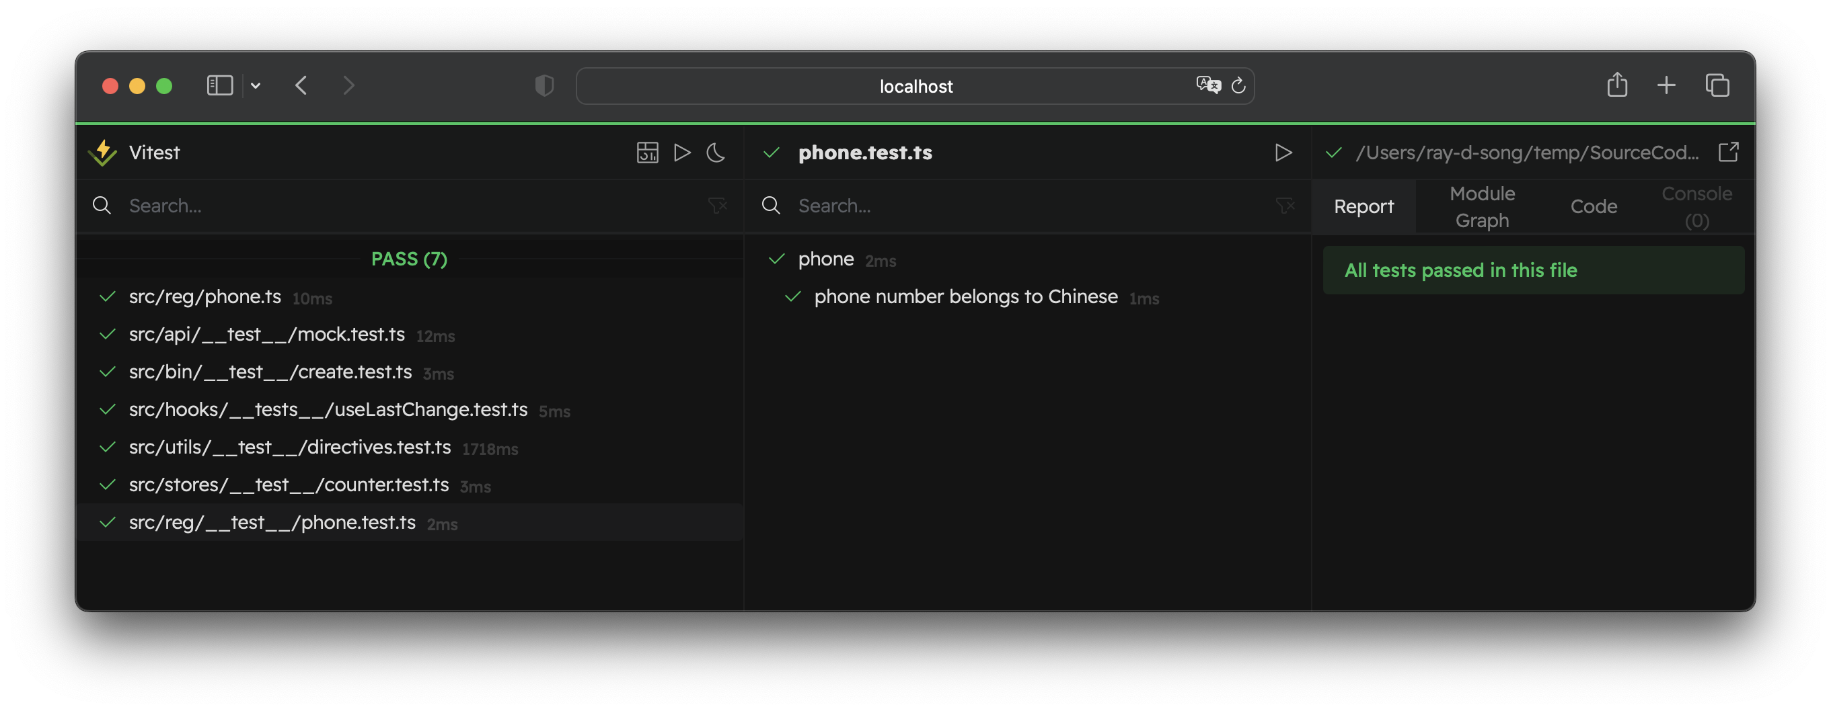Switch to the Module Graph tab

point(1482,207)
